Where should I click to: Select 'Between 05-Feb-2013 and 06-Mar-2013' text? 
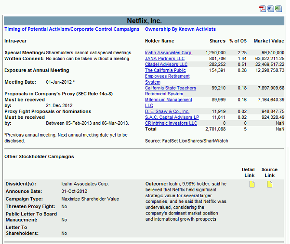click(x=87, y=123)
